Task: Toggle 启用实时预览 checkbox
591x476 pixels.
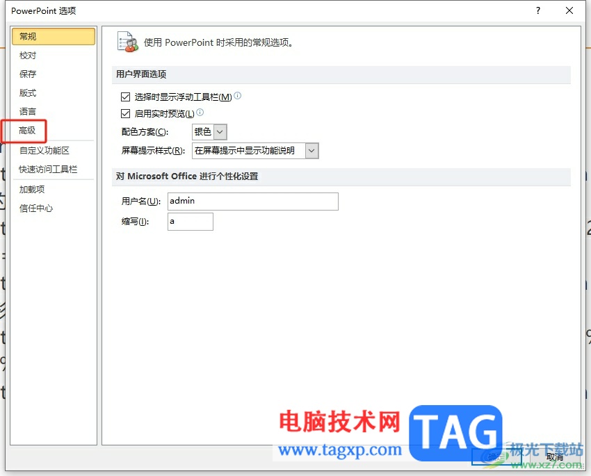Action: [x=126, y=113]
